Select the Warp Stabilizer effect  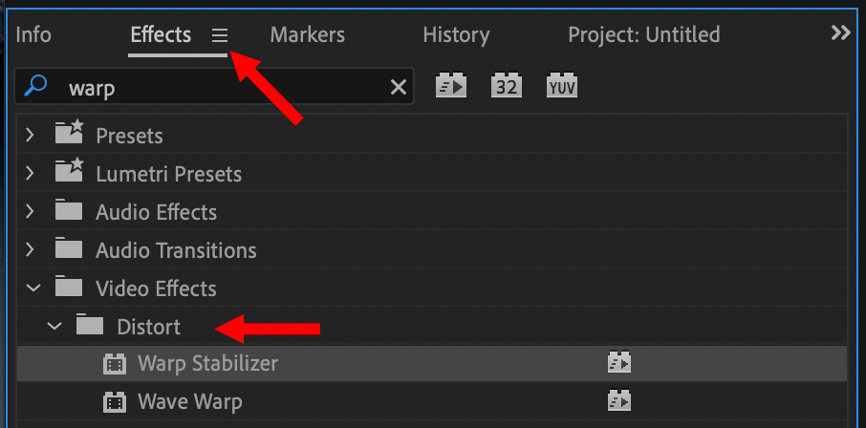pyautogui.click(x=207, y=363)
